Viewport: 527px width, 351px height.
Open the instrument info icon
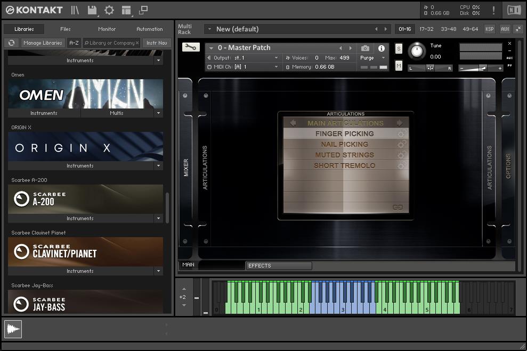382,48
